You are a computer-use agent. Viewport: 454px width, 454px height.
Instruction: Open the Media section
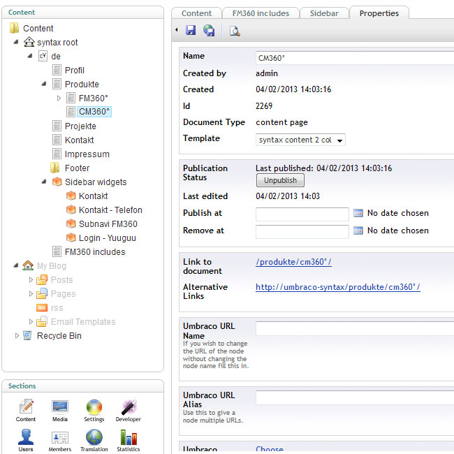point(60,411)
